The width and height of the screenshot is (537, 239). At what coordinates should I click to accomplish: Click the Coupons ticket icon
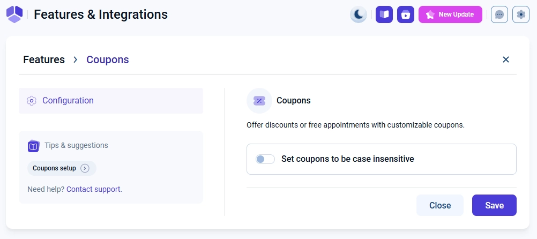click(259, 101)
